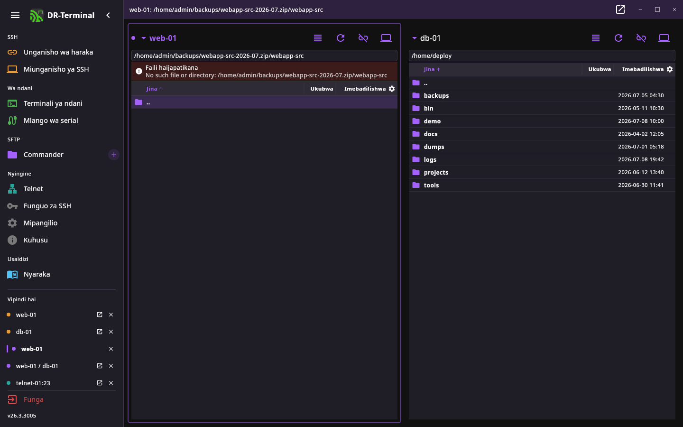Collapse the sidebar with the back chevron
This screenshot has height=427, width=683.
(108, 15)
